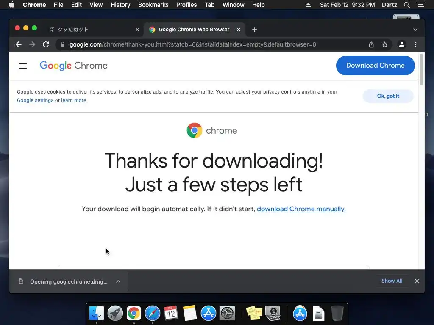
Task: Close the クソだねット tab
Action: coord(137,30)
